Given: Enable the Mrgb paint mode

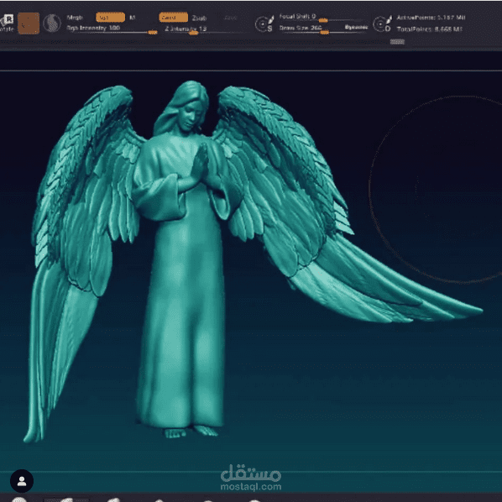Looking at the screenshot, I should [75, 18].
